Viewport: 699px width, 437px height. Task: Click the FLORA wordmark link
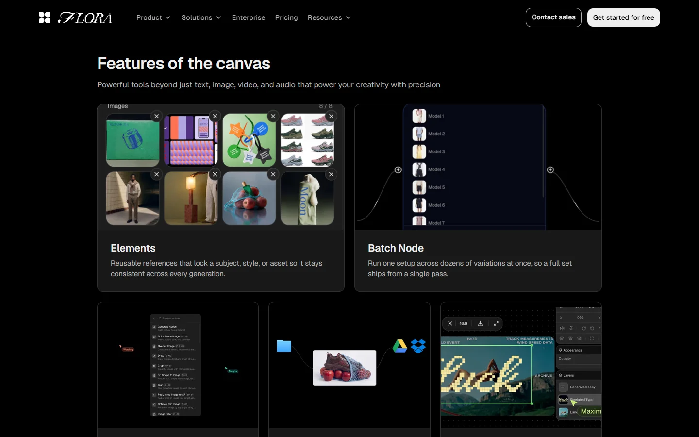click(85, 18)
